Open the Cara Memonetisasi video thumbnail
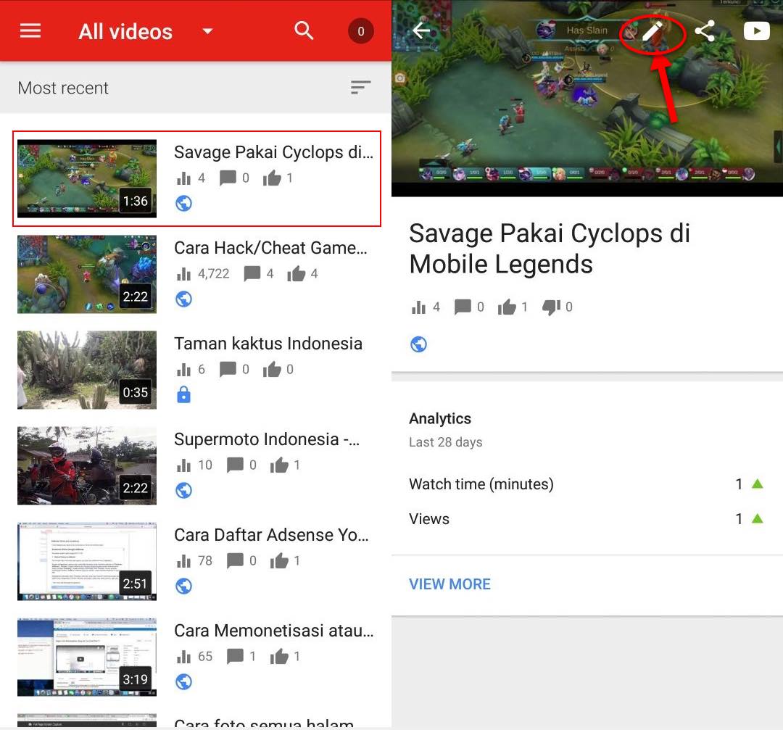Image resolution: width=783 pixels, height=730 pixels. coord(87,657)
